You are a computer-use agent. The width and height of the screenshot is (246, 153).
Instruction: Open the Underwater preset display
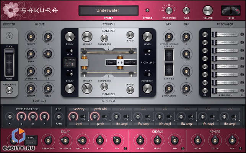[x=108, y=10]
